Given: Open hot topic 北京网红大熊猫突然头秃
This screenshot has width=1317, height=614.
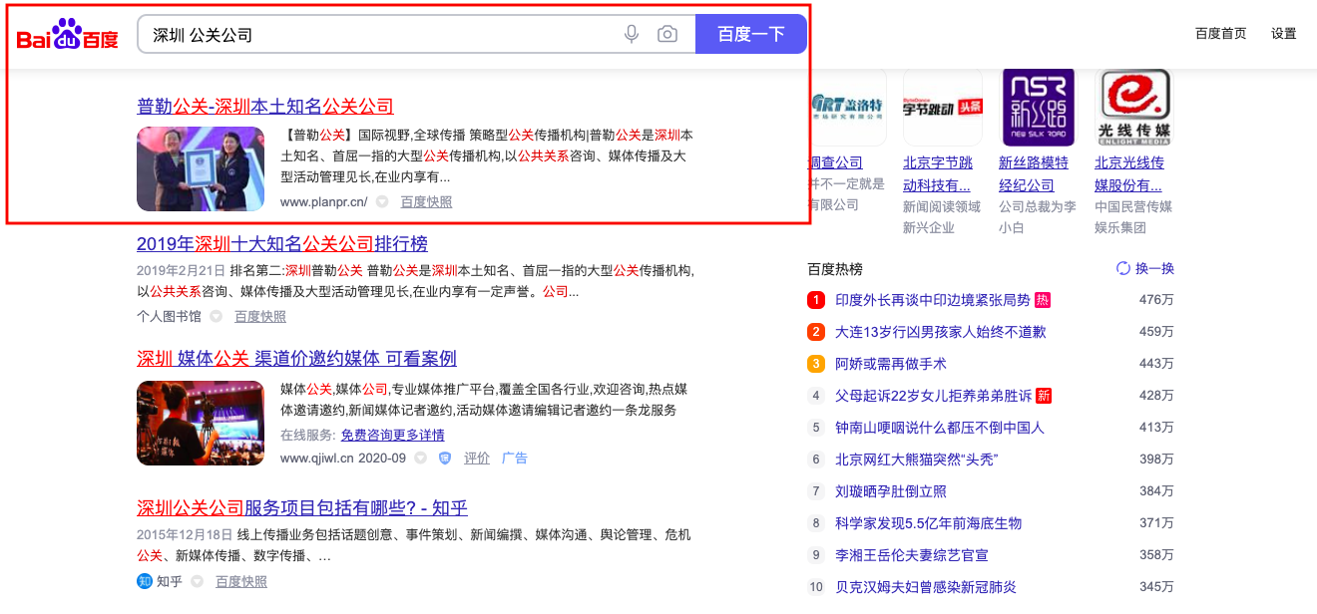Looking at the screenshot, I should 917,460.
